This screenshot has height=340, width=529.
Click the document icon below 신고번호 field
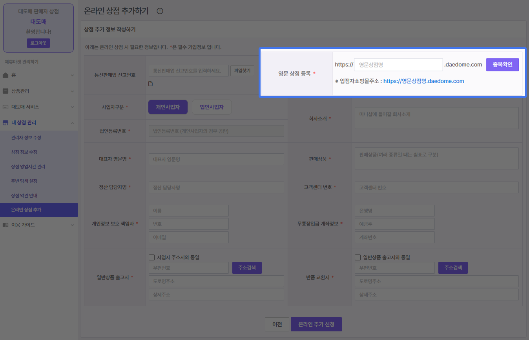(x=150, y=84)
